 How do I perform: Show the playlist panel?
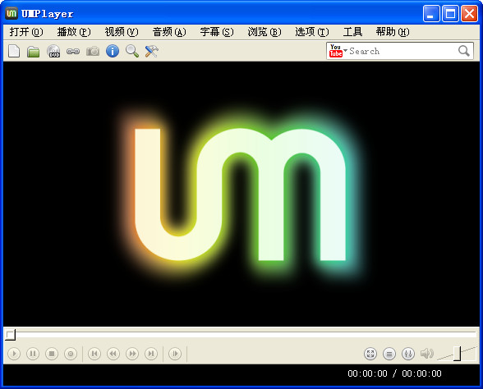389,354
